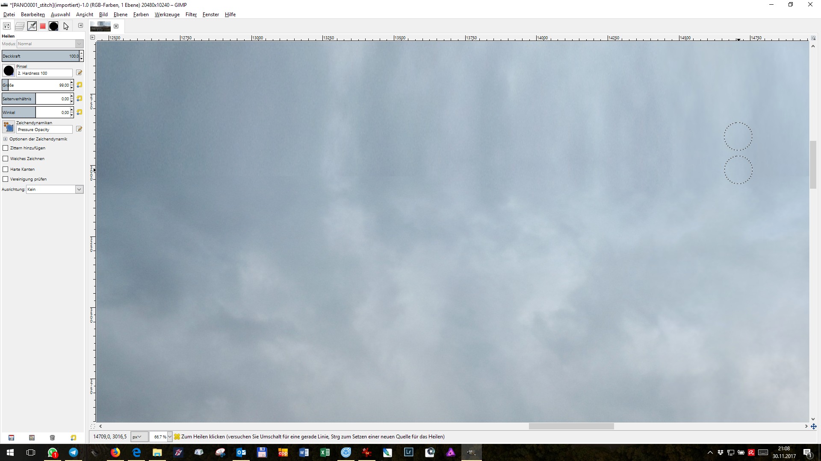Reset Größe to brush default
Viewport: 821px width, 461px height.
(x=79, y=85)
